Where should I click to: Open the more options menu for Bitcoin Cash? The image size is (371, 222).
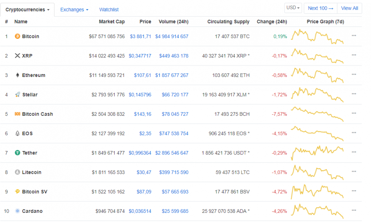[x=354, y=113]
